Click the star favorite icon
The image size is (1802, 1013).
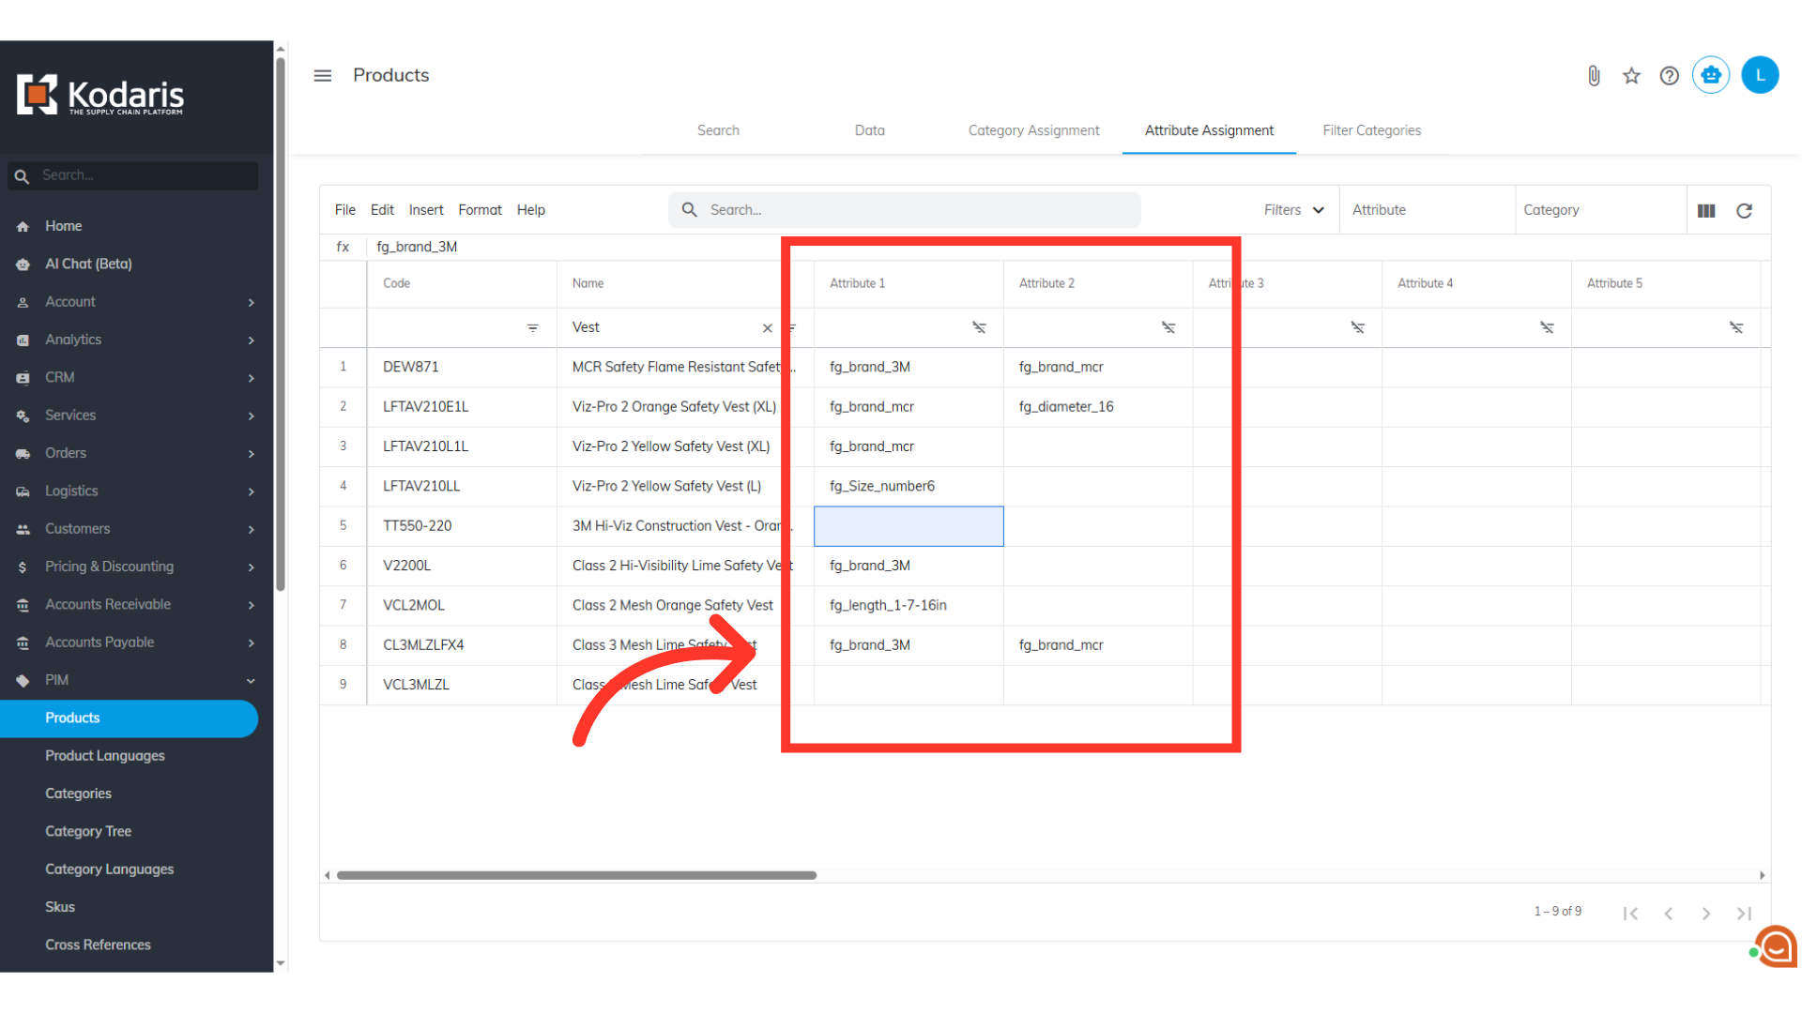[x=1631, y=76]
